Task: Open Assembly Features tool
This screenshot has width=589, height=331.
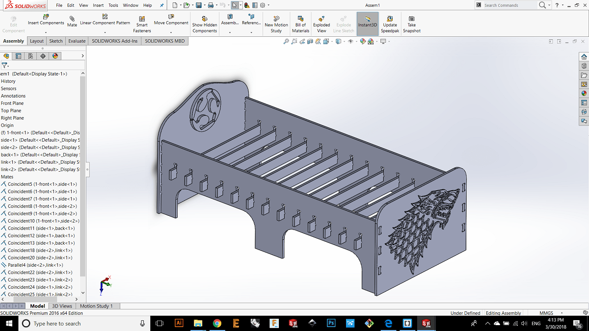Action: pyautogui.click(x=230, y=20)
